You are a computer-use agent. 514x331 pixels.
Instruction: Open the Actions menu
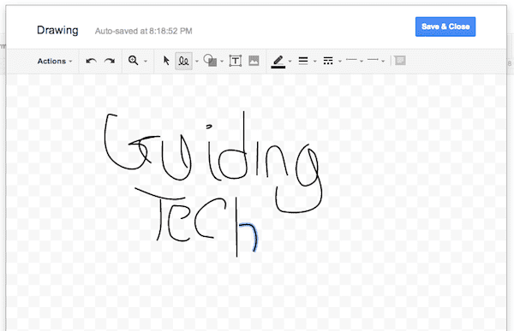point(55,61)
